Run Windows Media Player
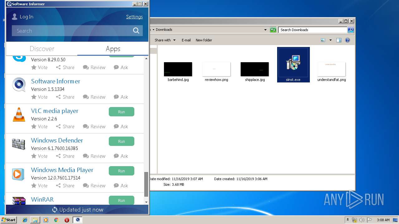 [x=122, y=171]
